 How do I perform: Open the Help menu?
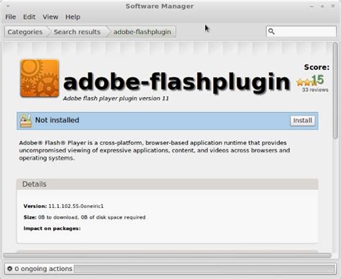[x=73, y=17]
